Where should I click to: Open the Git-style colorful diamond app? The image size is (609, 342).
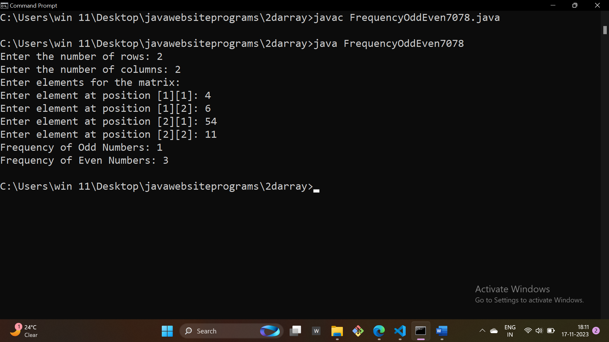coord(358,331)
